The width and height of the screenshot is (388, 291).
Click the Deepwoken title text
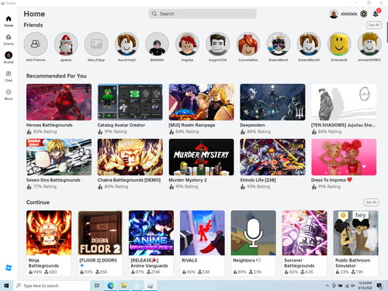point(252,125)
